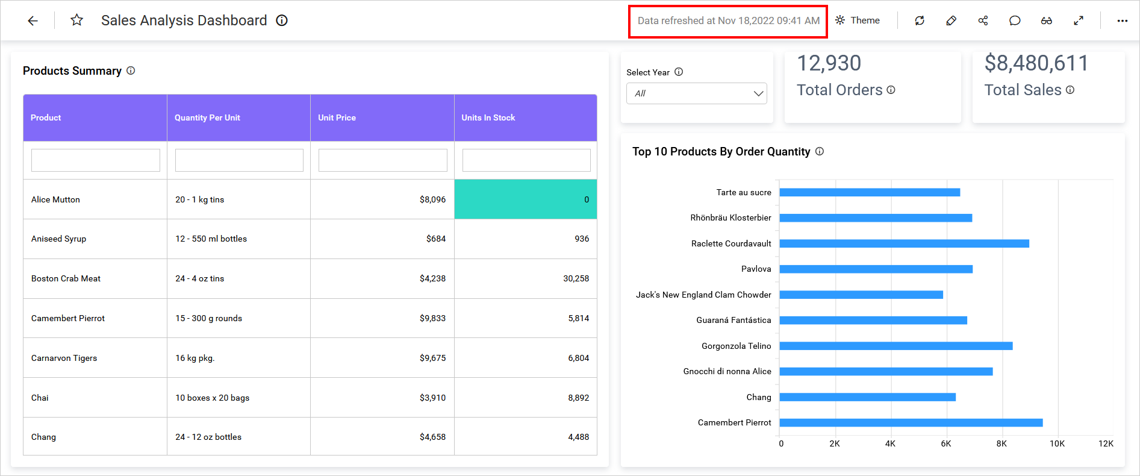Open the comments speech bubble icon

[1015, 20]
